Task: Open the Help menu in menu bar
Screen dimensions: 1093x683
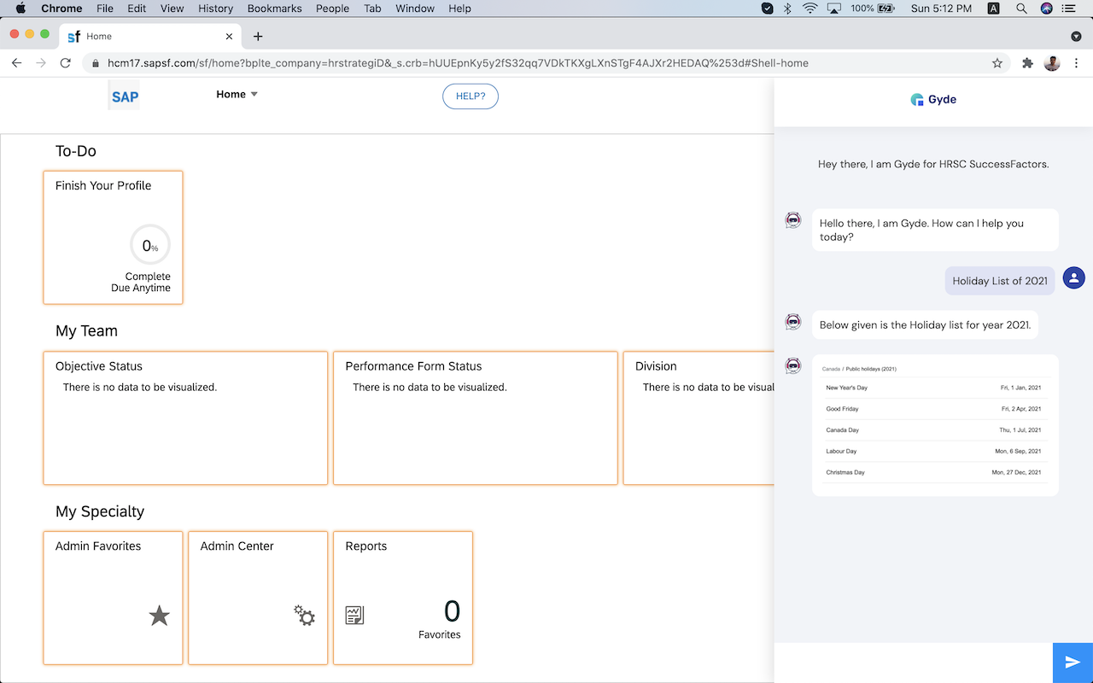Action: 459,9
